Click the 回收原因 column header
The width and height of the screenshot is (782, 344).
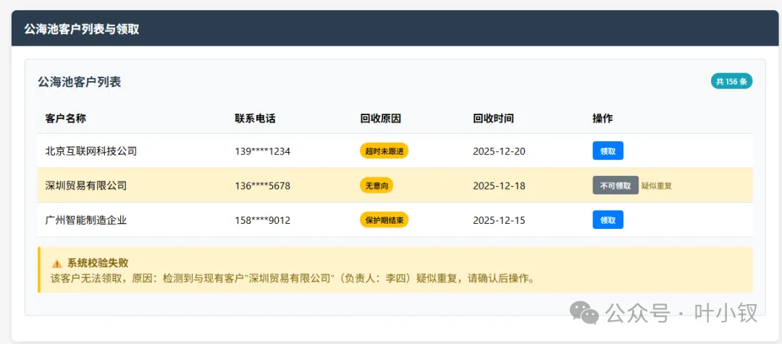(381, 119)
